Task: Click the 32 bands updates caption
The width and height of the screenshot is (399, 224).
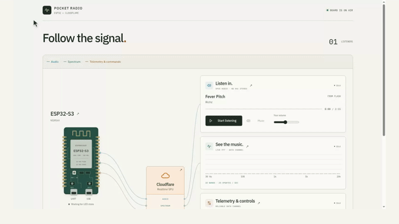Action: (x=222, y=183)
